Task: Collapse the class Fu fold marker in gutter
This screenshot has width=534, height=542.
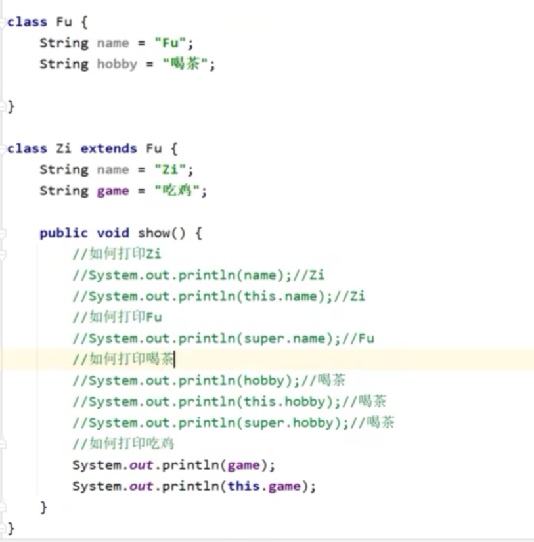Action: [1, 22]
